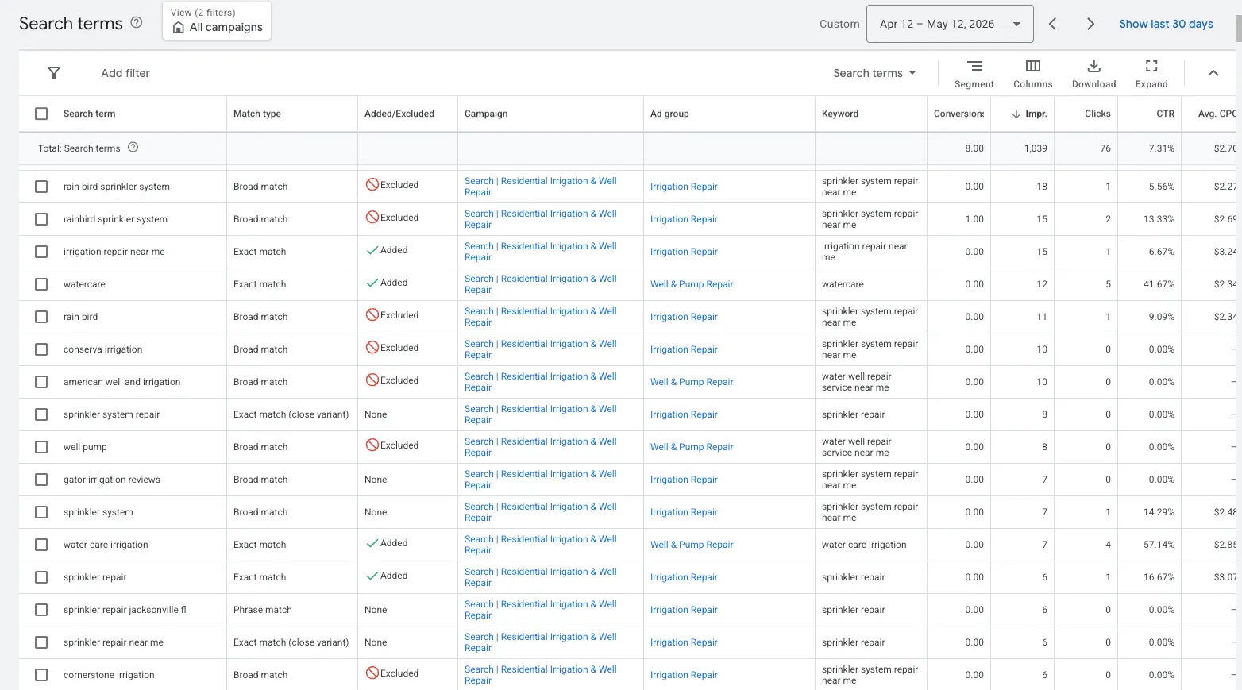Sort by Clicks column header
The image size is (1242, 690).
pyautogui.click(x=1097, y=114)
